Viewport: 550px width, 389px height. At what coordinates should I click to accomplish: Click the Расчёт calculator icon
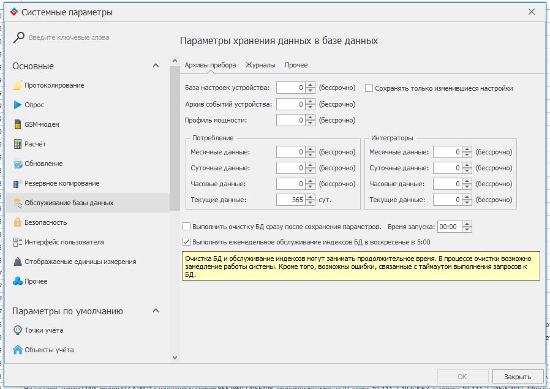[x=18, y=144]
